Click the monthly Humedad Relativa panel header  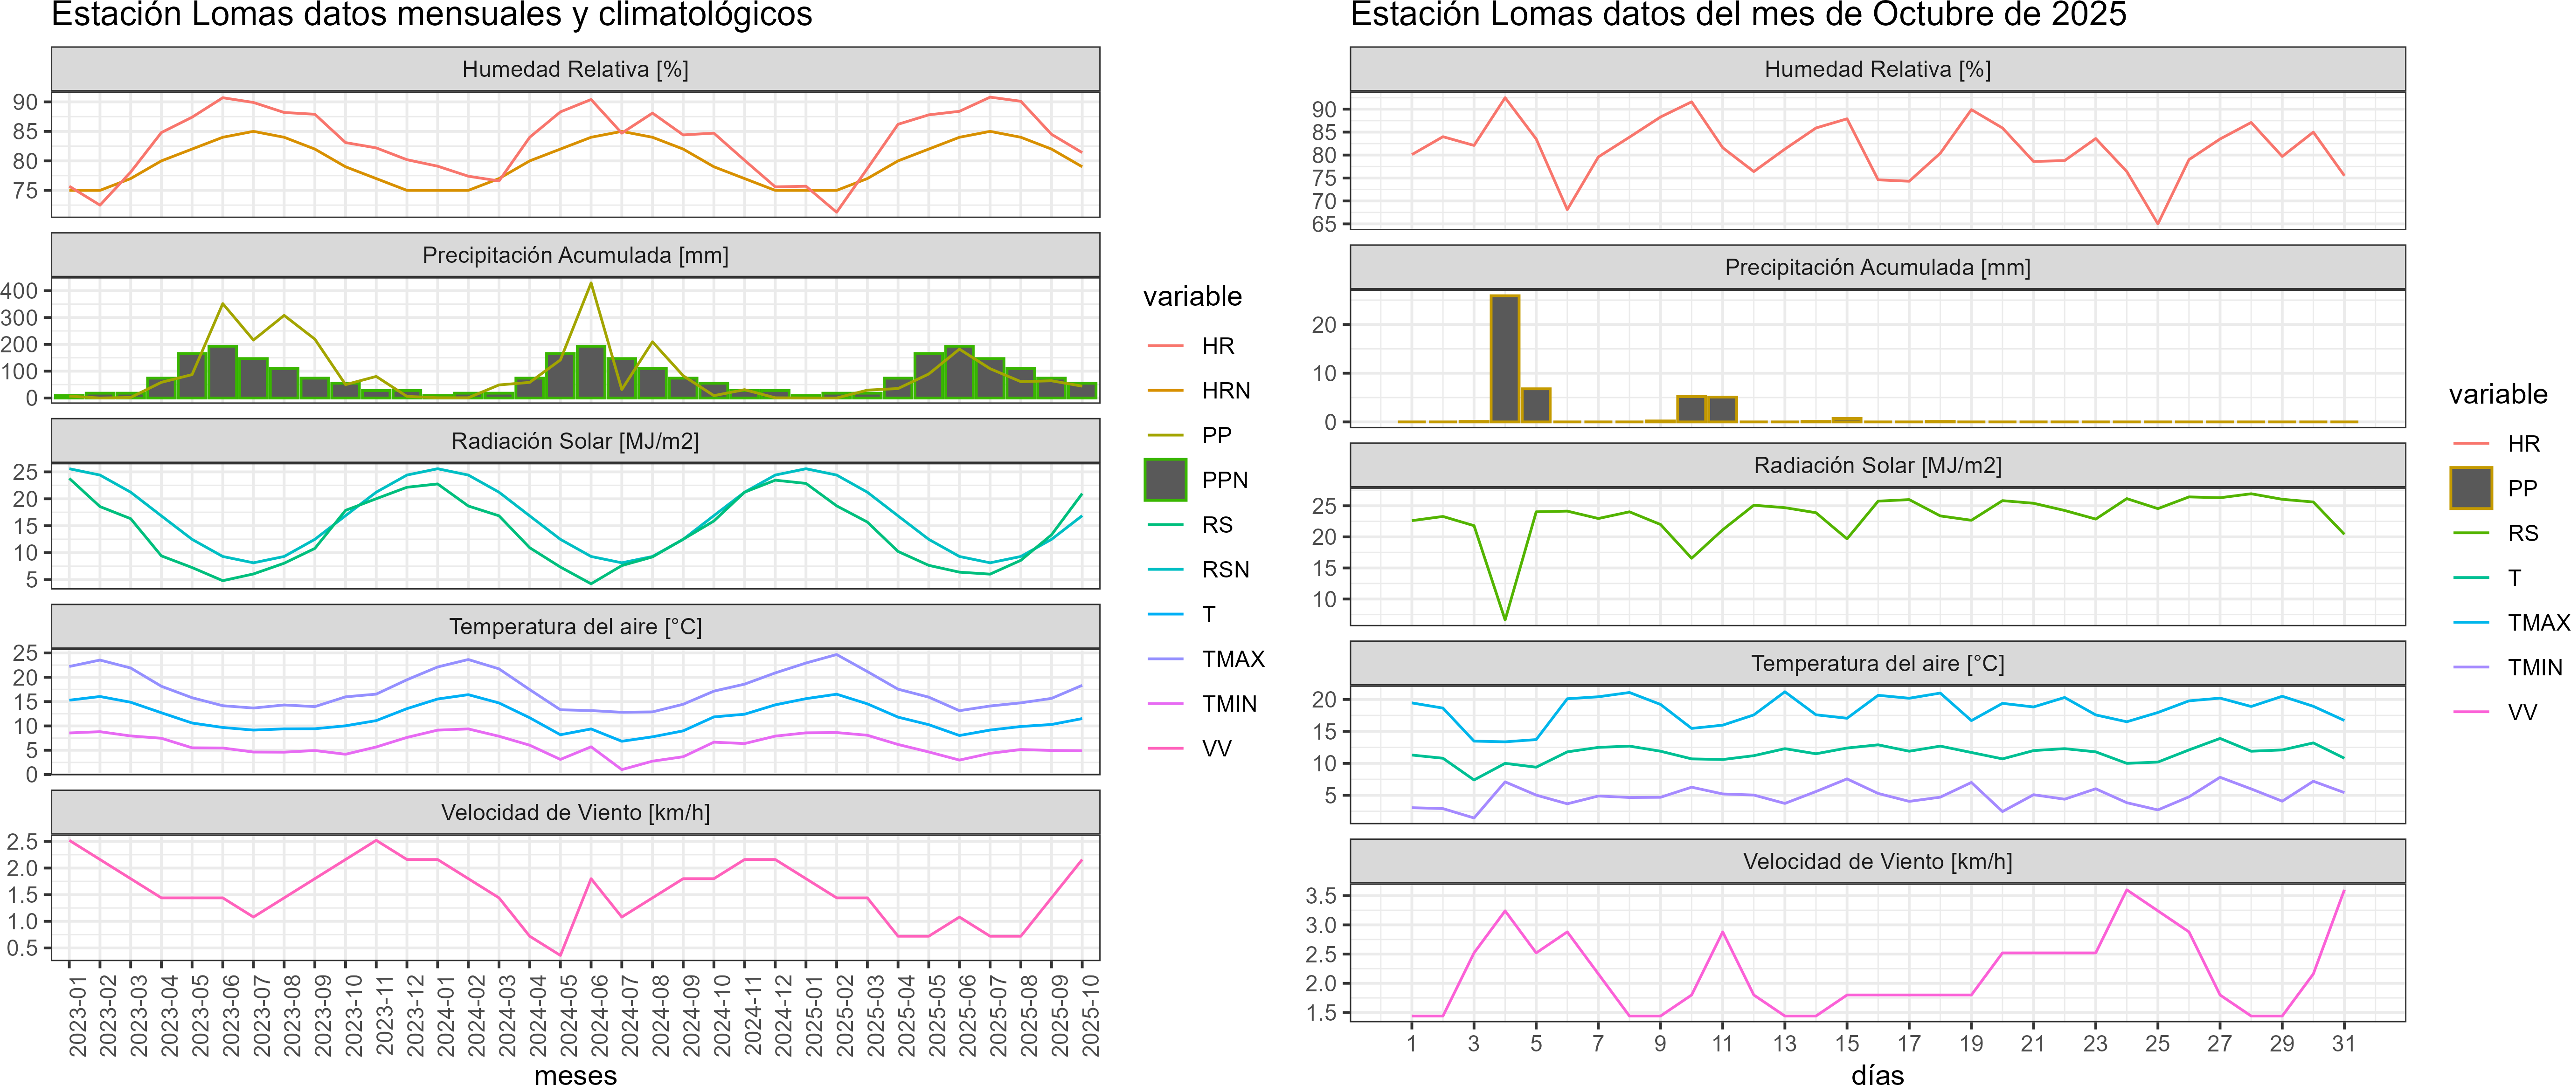tap(575, 69)
